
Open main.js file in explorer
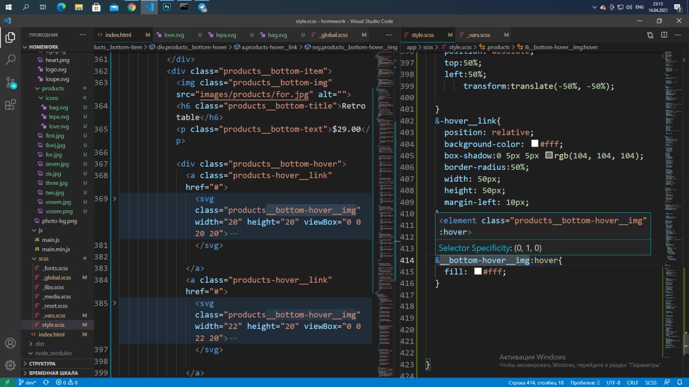[51, 240]
